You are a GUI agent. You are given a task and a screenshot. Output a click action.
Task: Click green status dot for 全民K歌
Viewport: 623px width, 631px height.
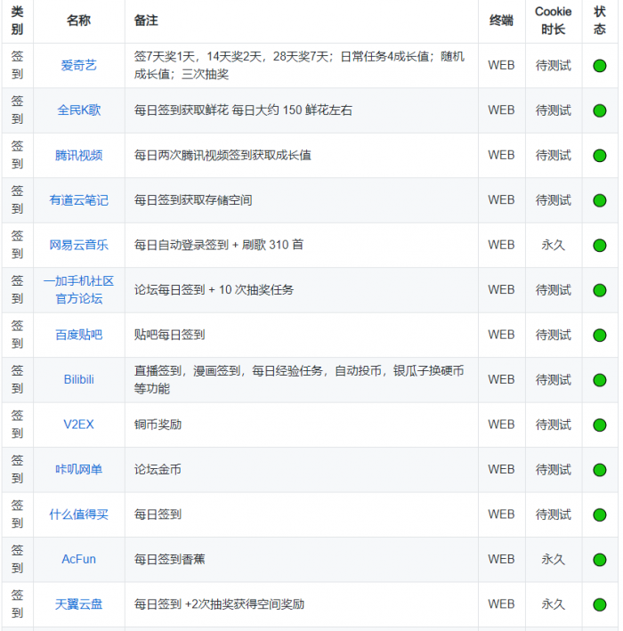(x=600, y=110)
